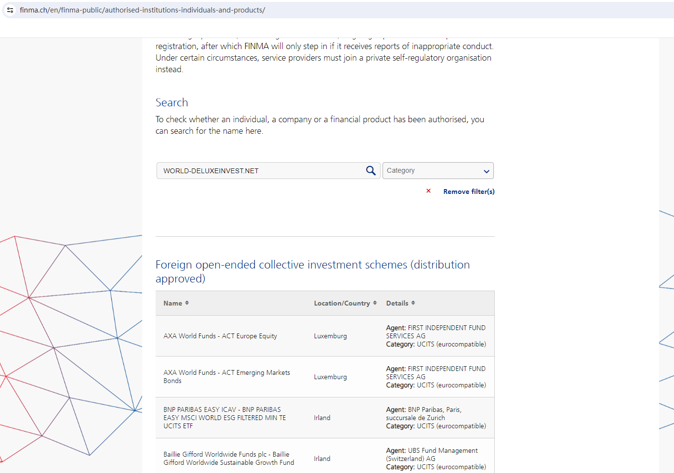Click the red X remove filter icon

428,191
